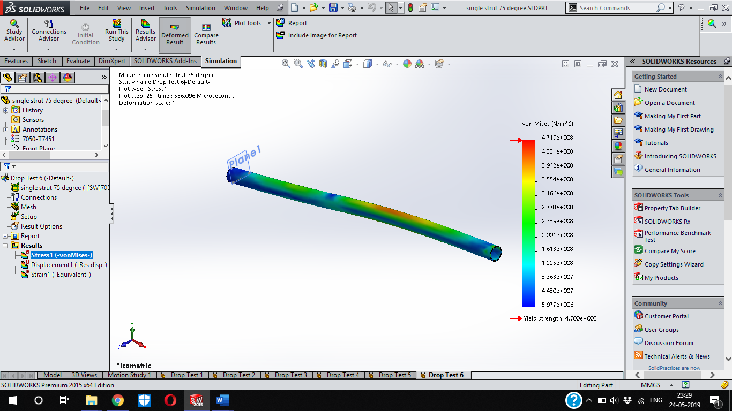The height and width of the screenshot is (411, 732).
Task: Expand the Annotations tree node
Action: click(6, 130)
